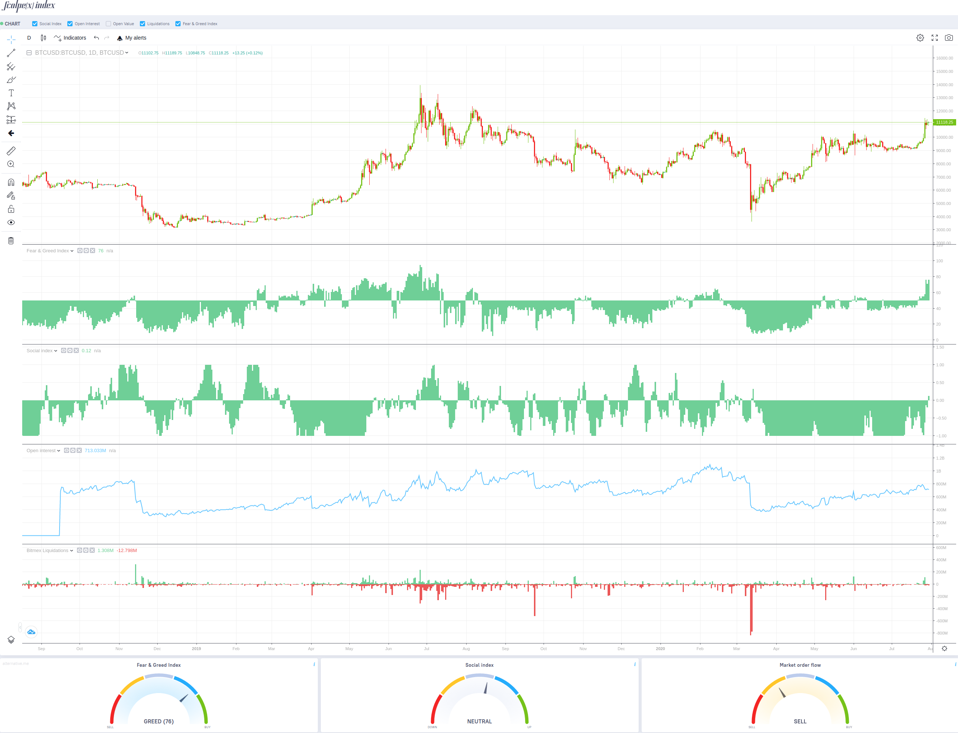Select the trend line drawing tool

pos(11,53)
